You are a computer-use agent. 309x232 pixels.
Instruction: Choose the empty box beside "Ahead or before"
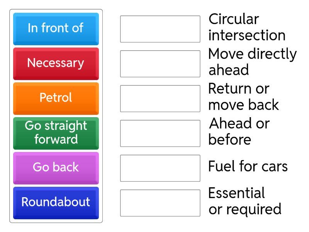coord(160,133)
